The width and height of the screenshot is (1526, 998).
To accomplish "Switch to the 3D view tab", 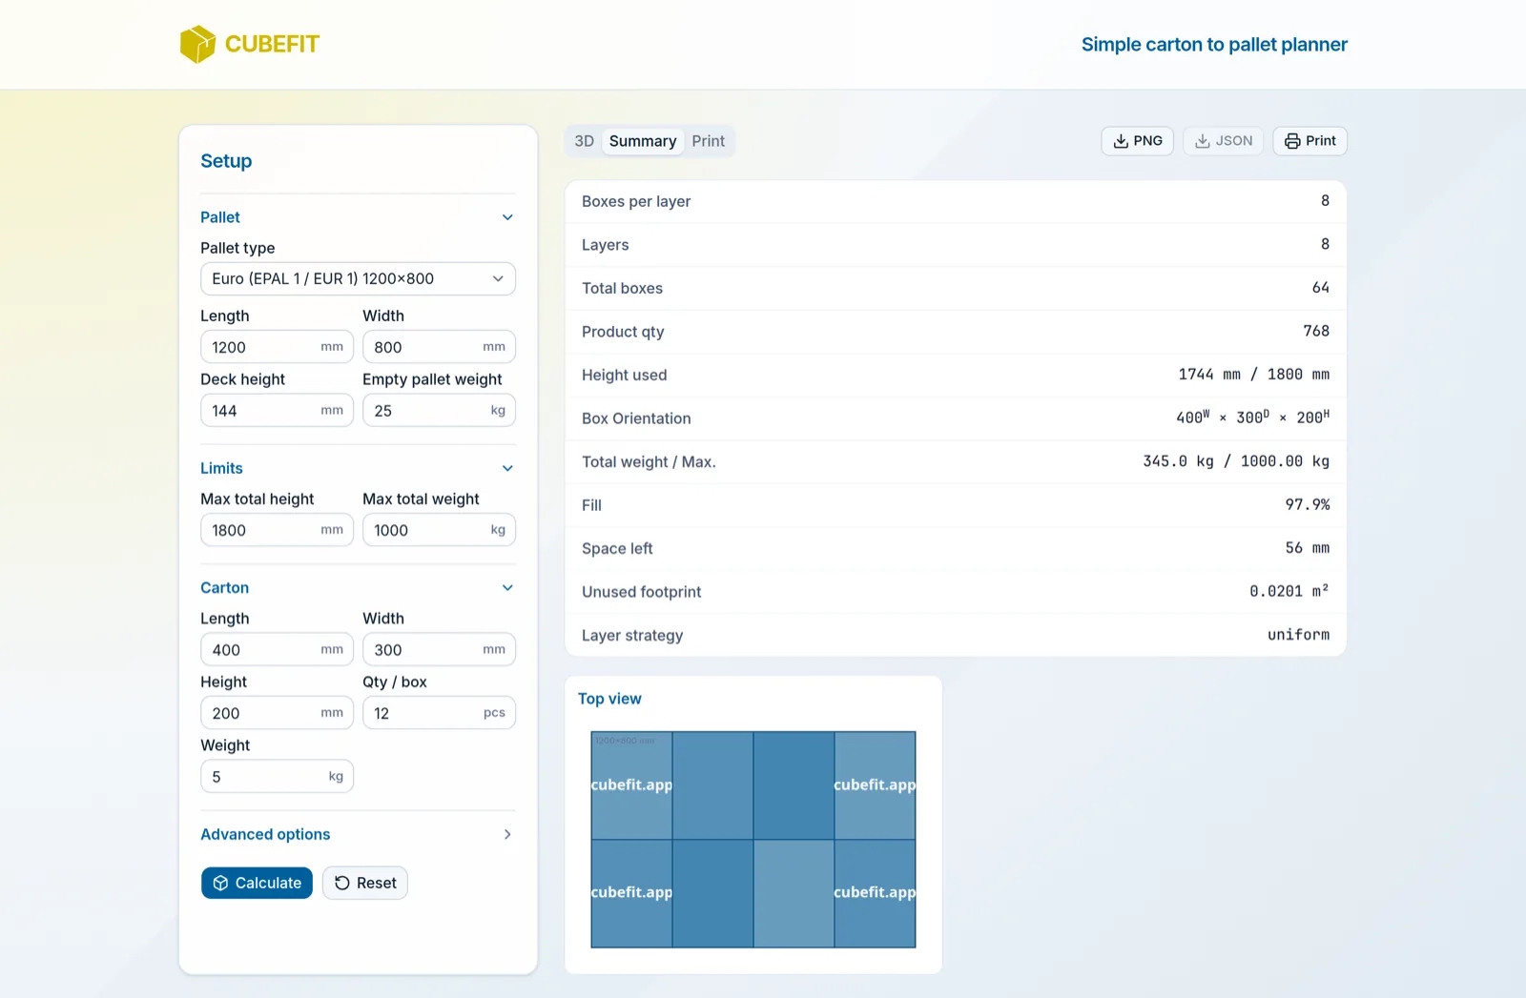I will pos(585,141).
